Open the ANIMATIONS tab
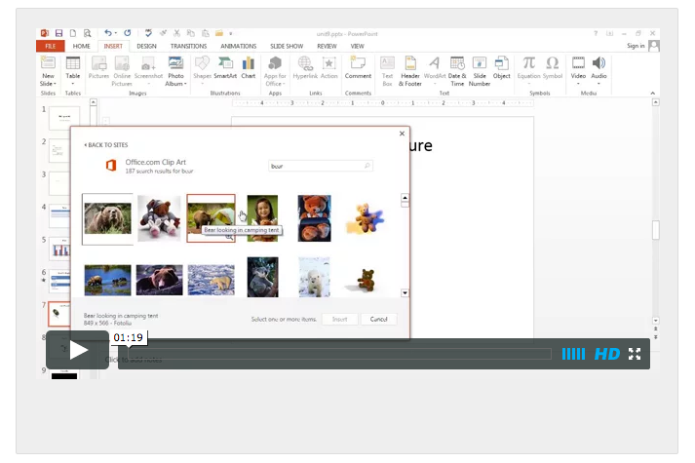Viewport: 695px width, 463px height. coord(239,46)
